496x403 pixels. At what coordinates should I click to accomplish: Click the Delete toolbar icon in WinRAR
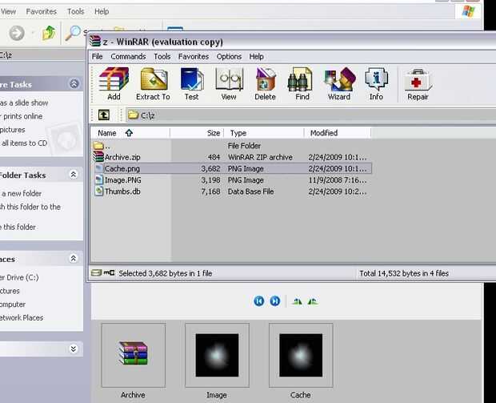265,84
